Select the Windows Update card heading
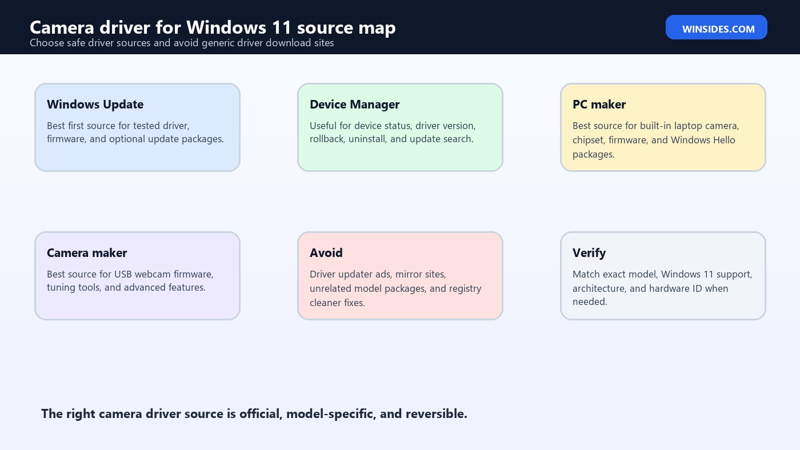The image size is (800, 450). pyautogui.click(x=95, y=105)
